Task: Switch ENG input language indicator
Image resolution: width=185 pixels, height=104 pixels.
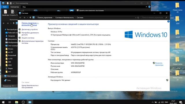Action: 166,102
